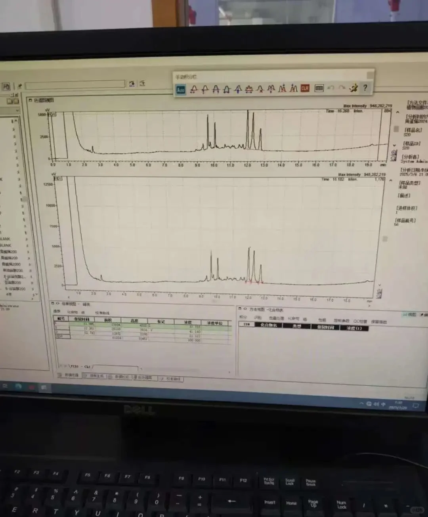Open the 识别 tab in method view
Screen dimensions: 428x517
pyautogui.click(x=258, y=318)
